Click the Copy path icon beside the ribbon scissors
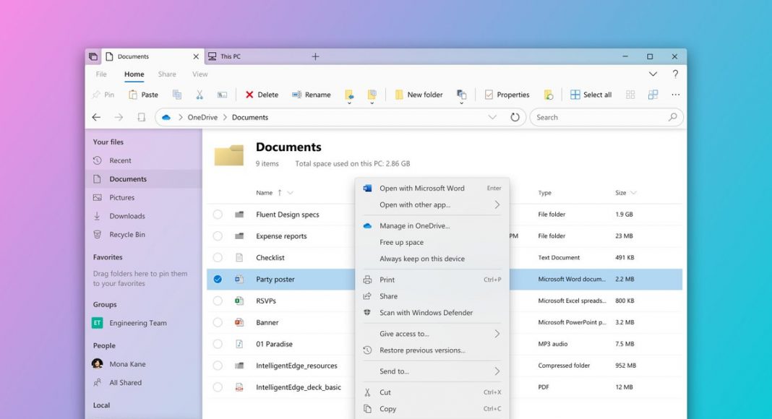The image size is (772, 419). 223,95
